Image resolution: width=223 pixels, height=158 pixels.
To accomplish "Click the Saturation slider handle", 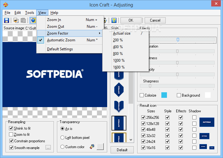I will (177, 51).
